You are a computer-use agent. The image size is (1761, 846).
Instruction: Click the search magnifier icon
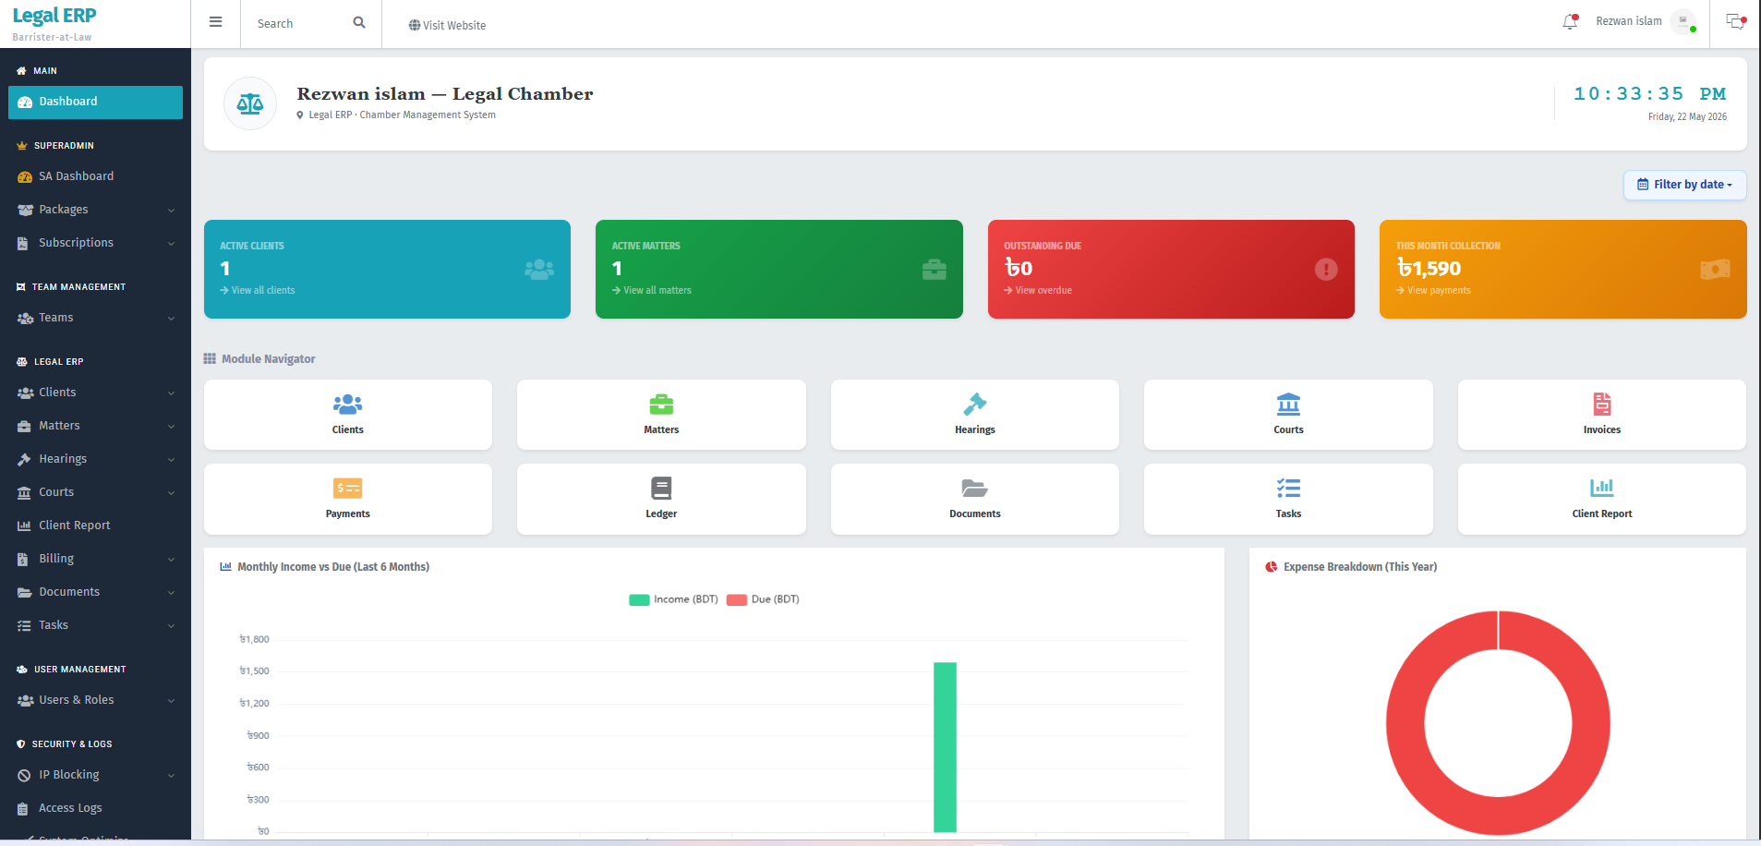(359, 23)
